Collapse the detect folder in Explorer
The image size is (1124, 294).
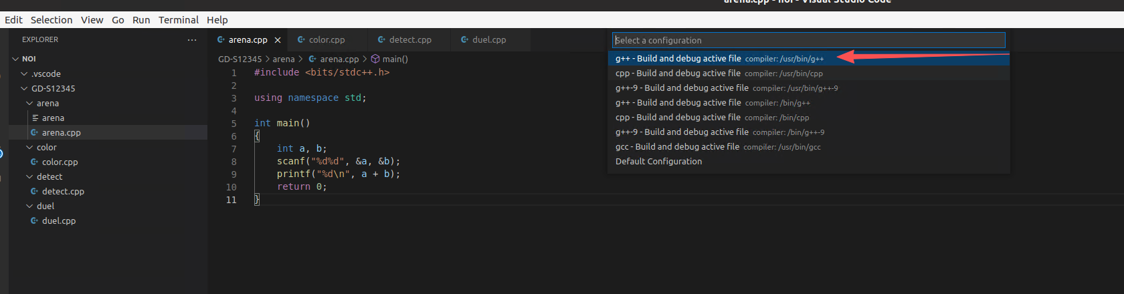[29, 176]
